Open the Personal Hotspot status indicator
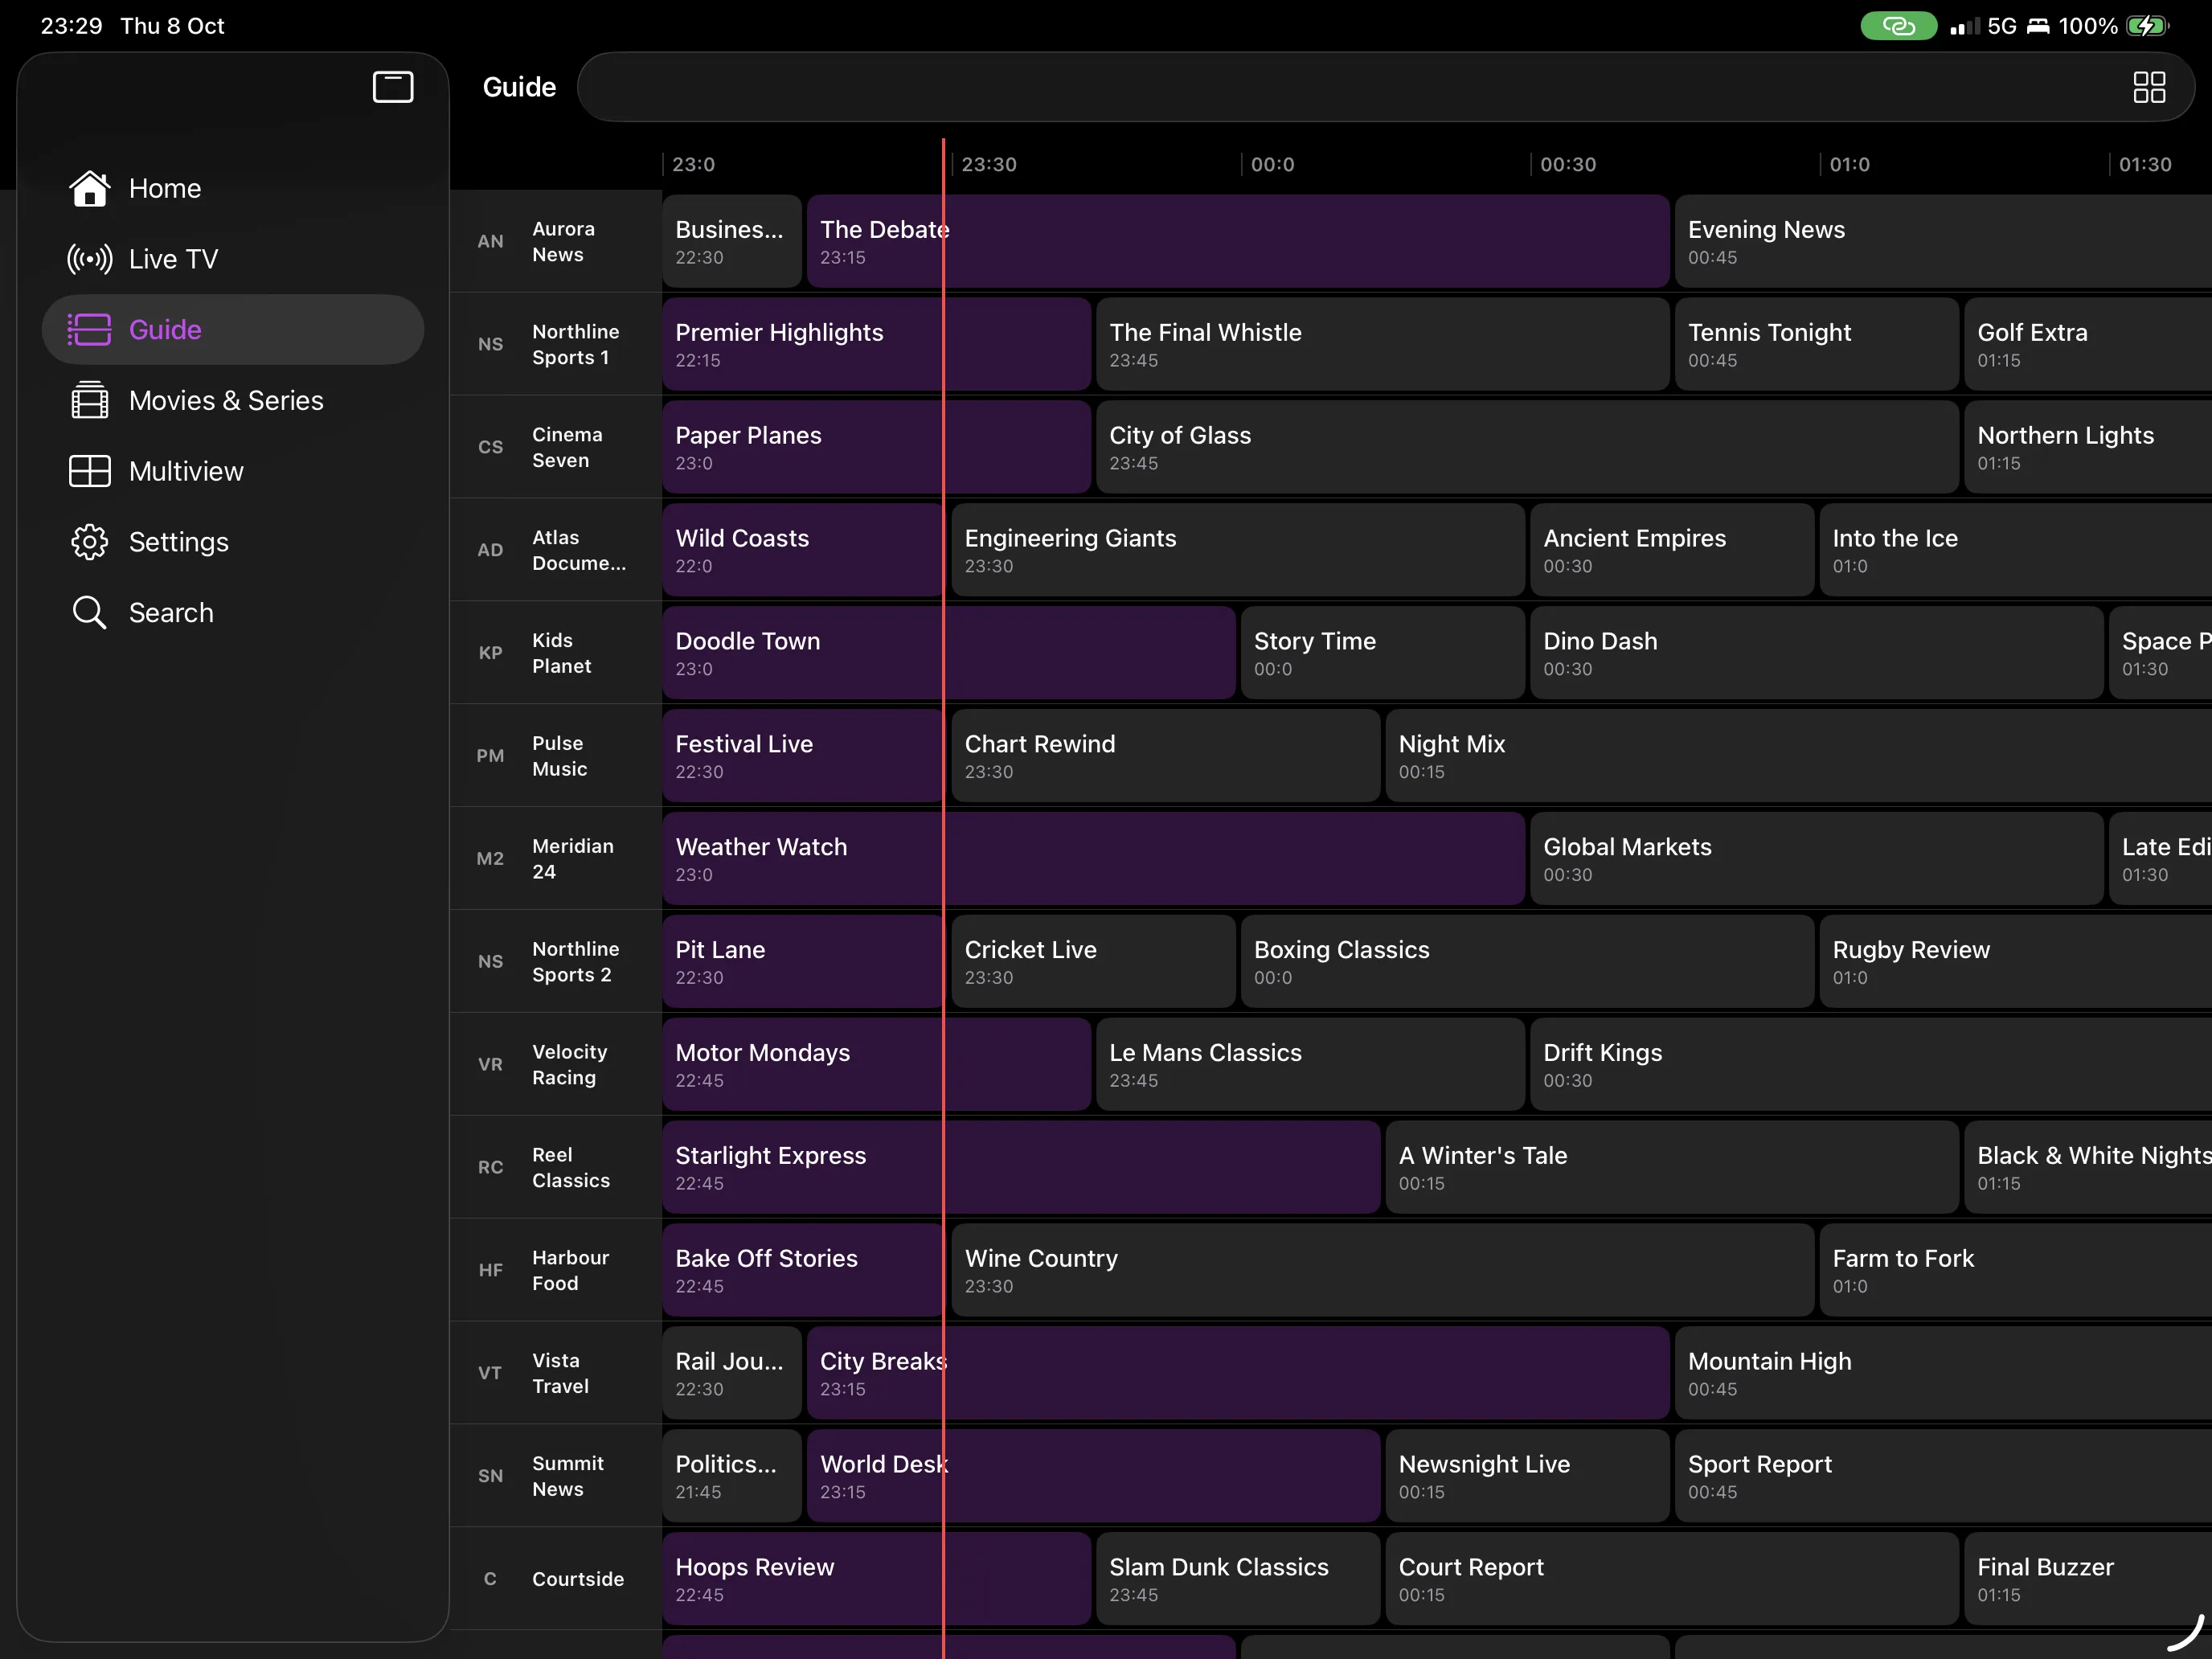This screenshot has height=1659, width=2212. coord(1898,26)
